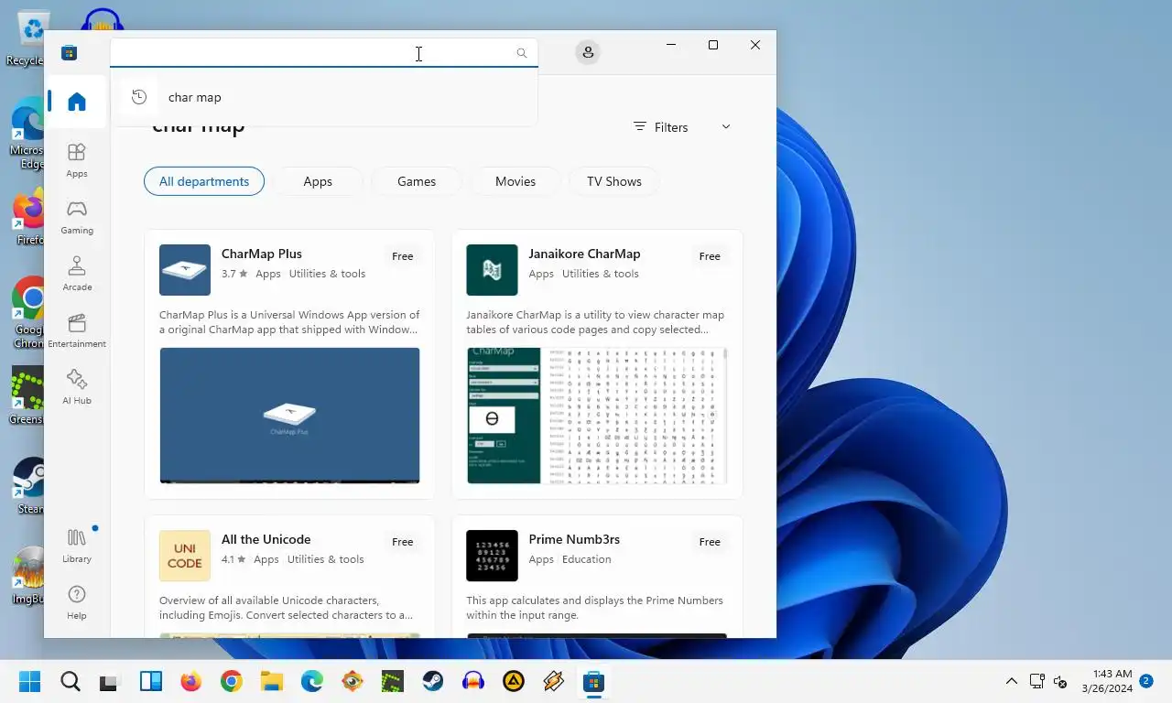The width and height of the screenshot is (1172, 703).
Task: Open Steam from the taskbar
Action: pos(433,681)
